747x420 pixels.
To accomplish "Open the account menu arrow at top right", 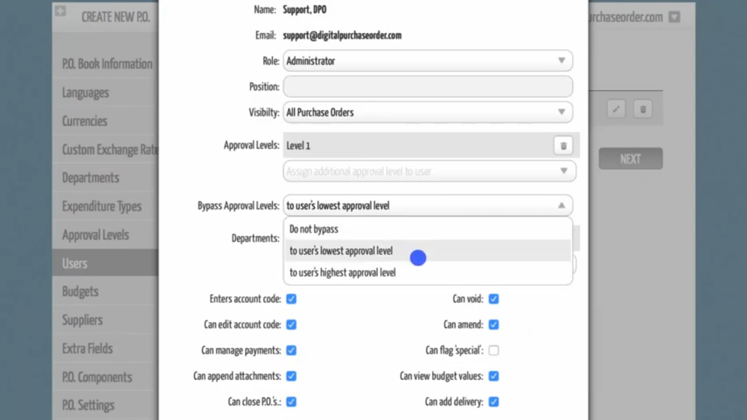I will (x=674, y=17).
